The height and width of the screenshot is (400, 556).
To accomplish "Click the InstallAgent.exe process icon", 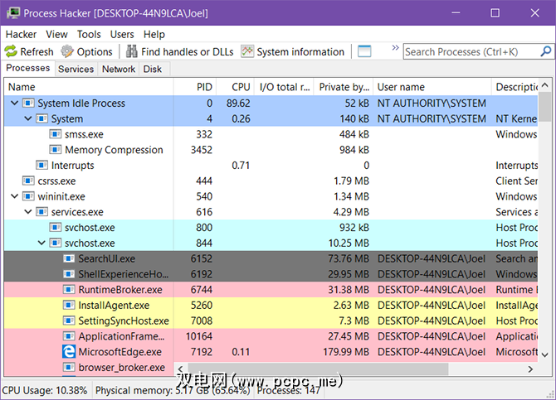I will click(69, 305).
